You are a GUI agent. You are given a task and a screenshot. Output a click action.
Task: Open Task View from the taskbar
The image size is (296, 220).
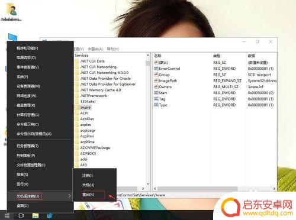tap(21, 215)
